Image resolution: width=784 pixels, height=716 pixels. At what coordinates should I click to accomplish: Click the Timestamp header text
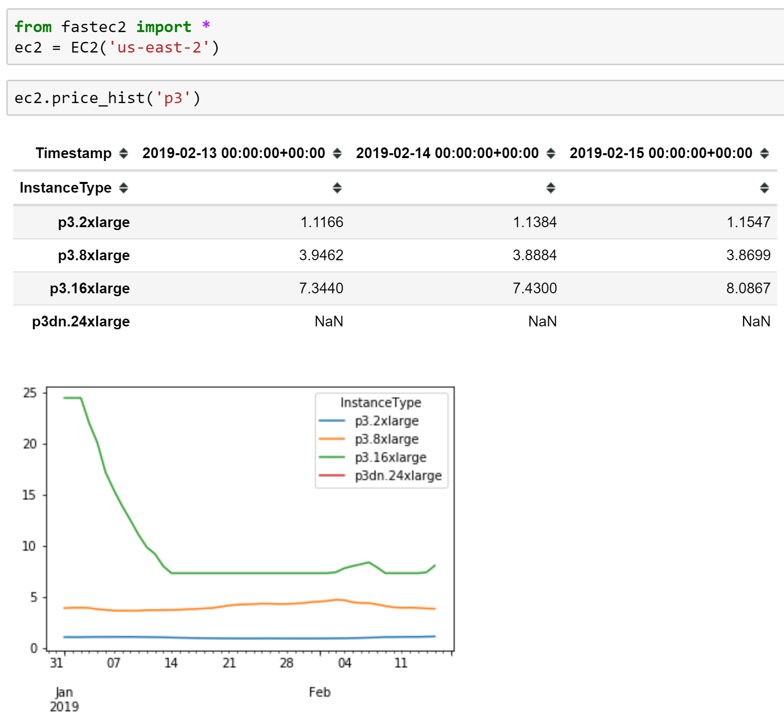[73, 153]
